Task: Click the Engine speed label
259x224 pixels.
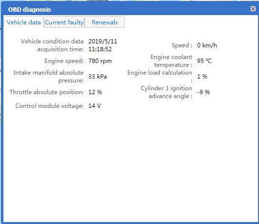Action: 64,61
